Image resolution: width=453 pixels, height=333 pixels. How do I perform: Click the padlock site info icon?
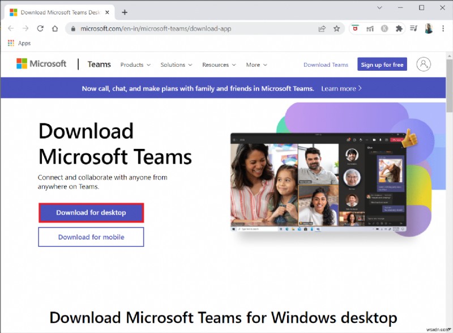[x=73, y=29]
